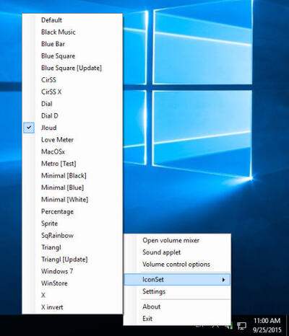Click the network icon in system tray
This screenshot has height=336, width=289.
click(x=241, y=326)
